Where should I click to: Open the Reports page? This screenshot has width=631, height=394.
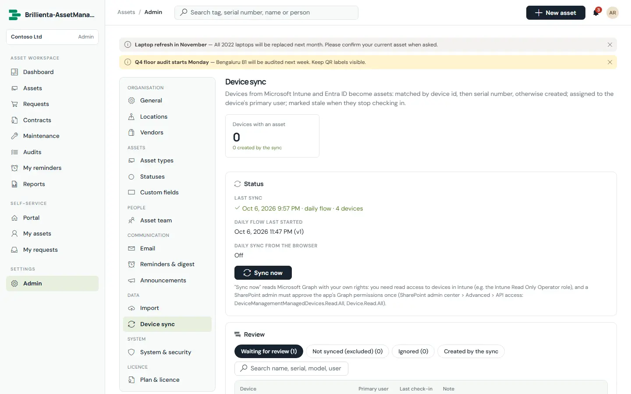click(x=53, y=184)
